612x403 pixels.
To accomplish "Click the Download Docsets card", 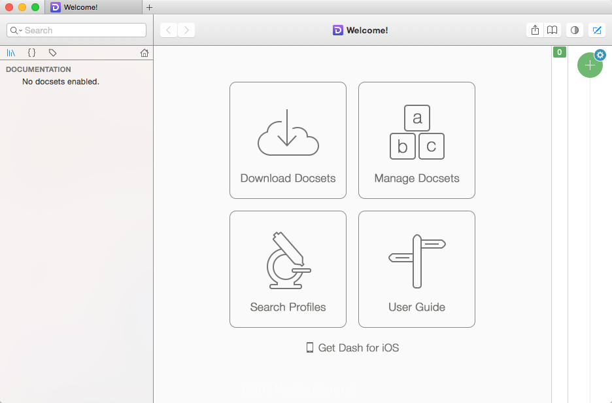I will click(288, 140).
